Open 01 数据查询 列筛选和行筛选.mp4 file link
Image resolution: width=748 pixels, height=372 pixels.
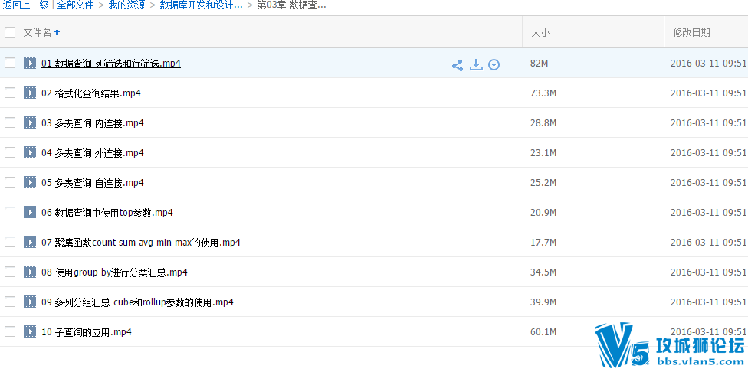click(111, 64)
